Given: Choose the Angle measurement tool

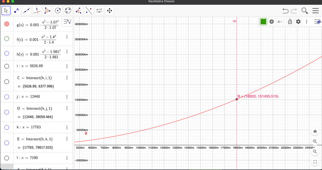Looking at the screenshot, I should click(78, 10).
